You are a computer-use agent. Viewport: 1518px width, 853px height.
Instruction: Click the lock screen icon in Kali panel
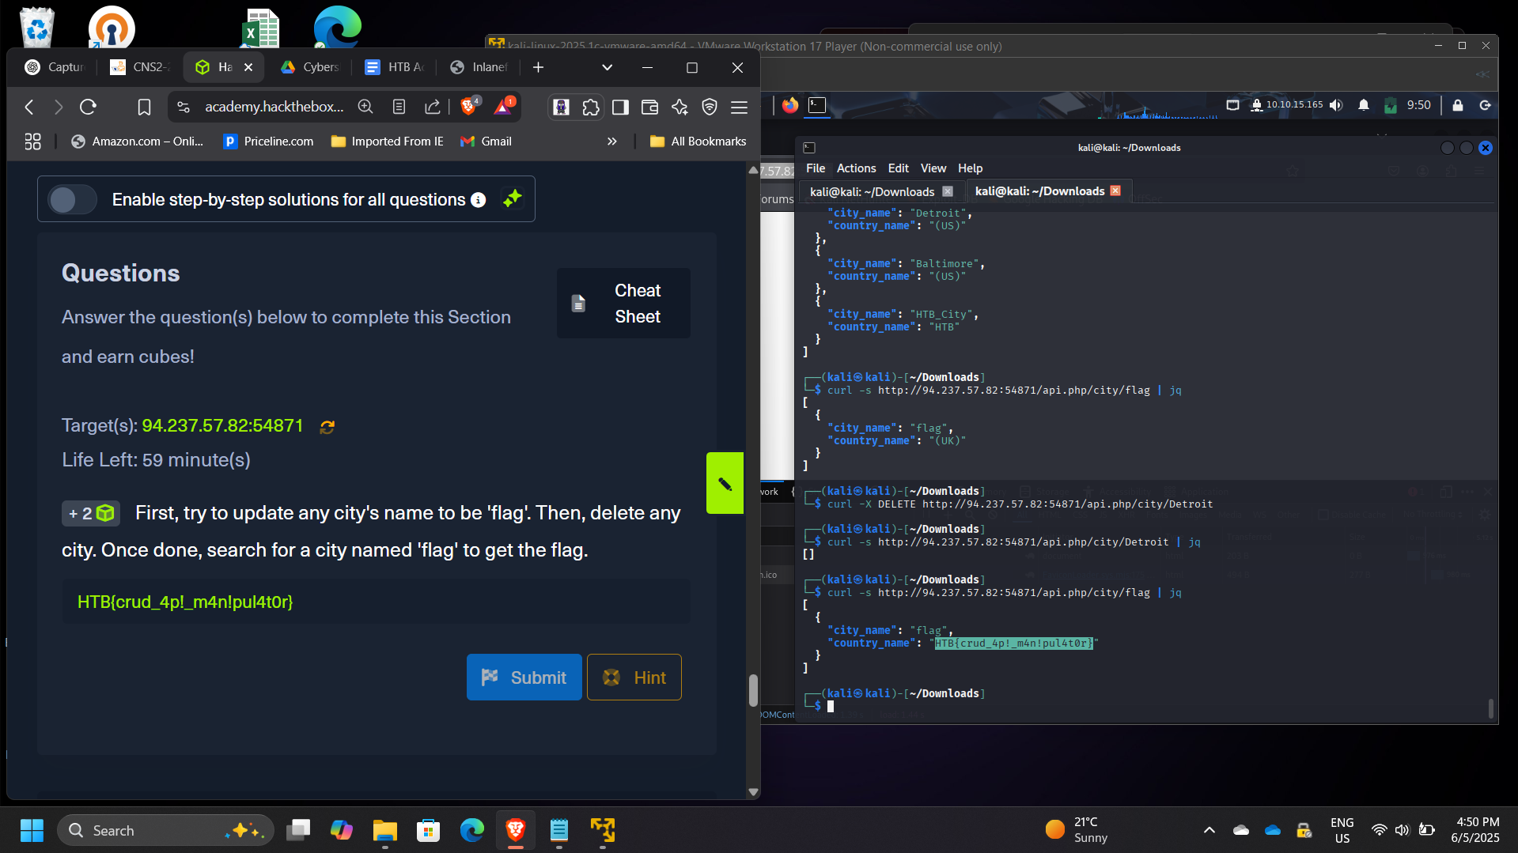[1458, 105]
